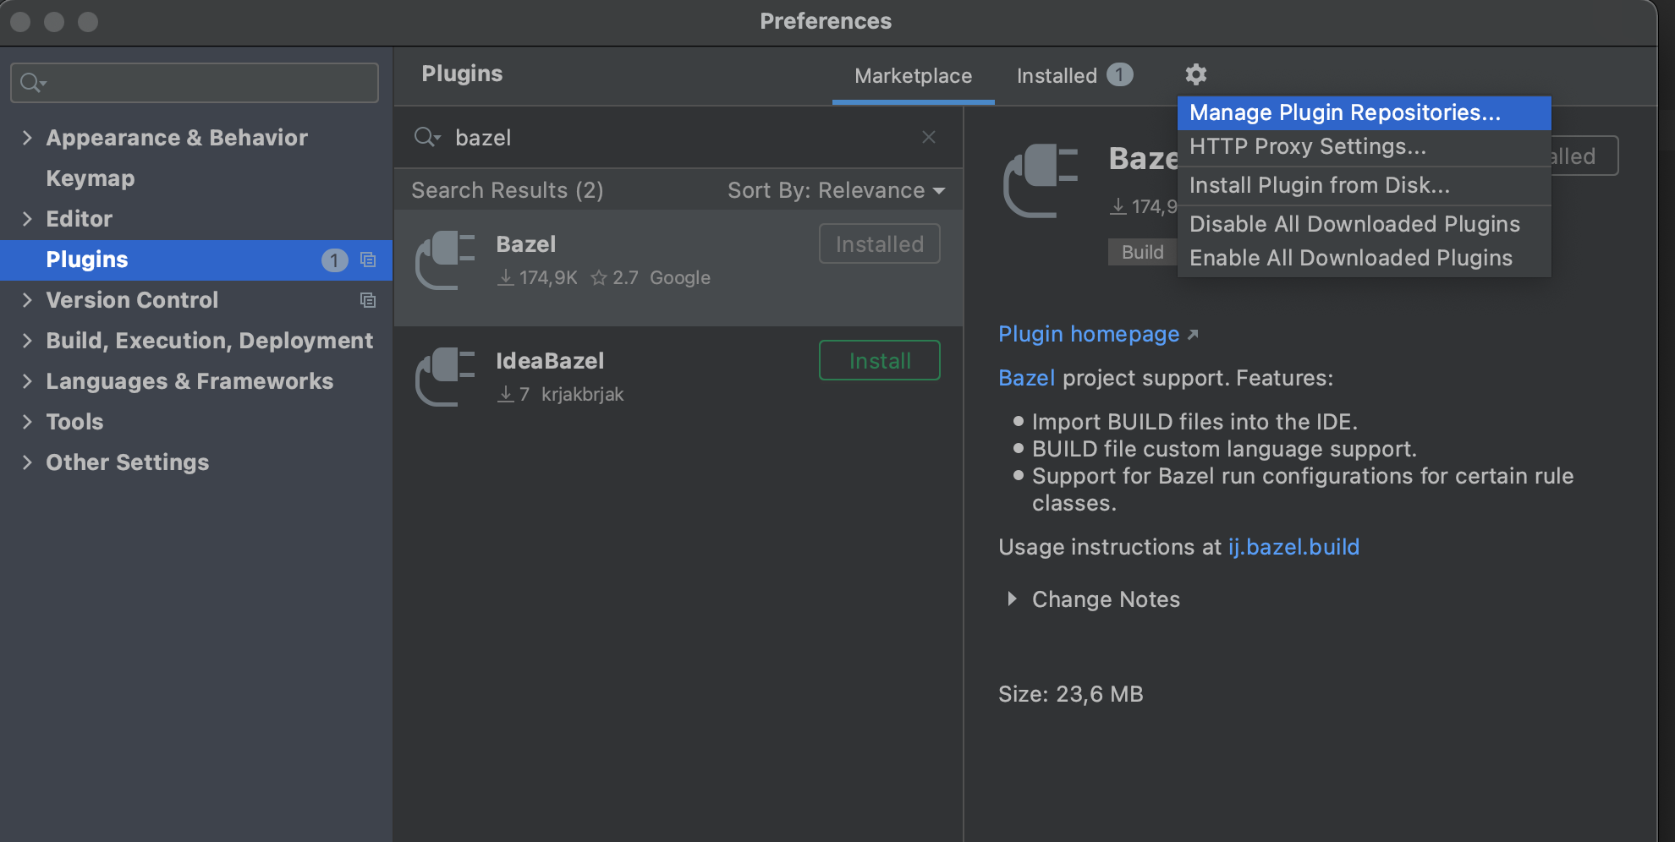
Task: Click the Google vendor name
Action: coord(680,278)
